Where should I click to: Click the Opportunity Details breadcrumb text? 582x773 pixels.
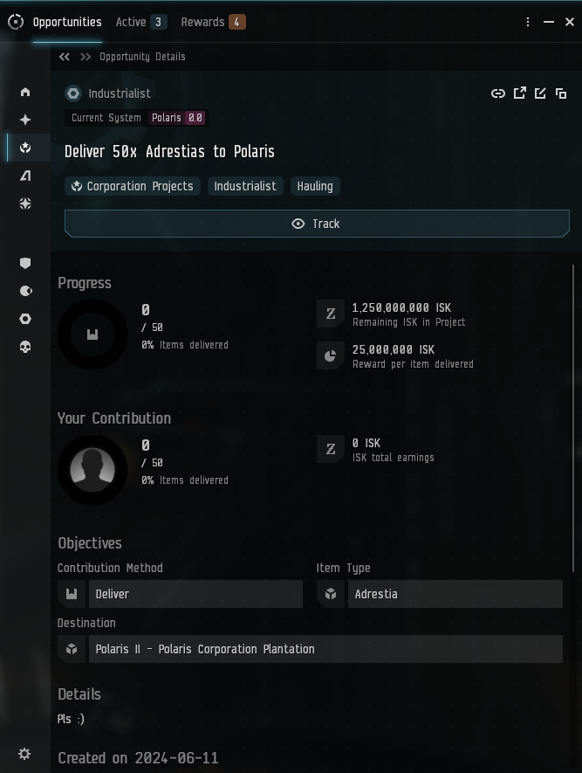point(142,57)
